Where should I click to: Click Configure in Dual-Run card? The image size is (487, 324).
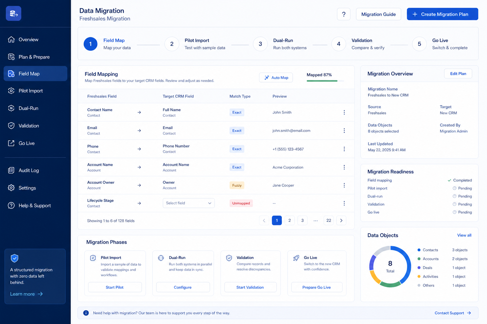coord(183,287)
